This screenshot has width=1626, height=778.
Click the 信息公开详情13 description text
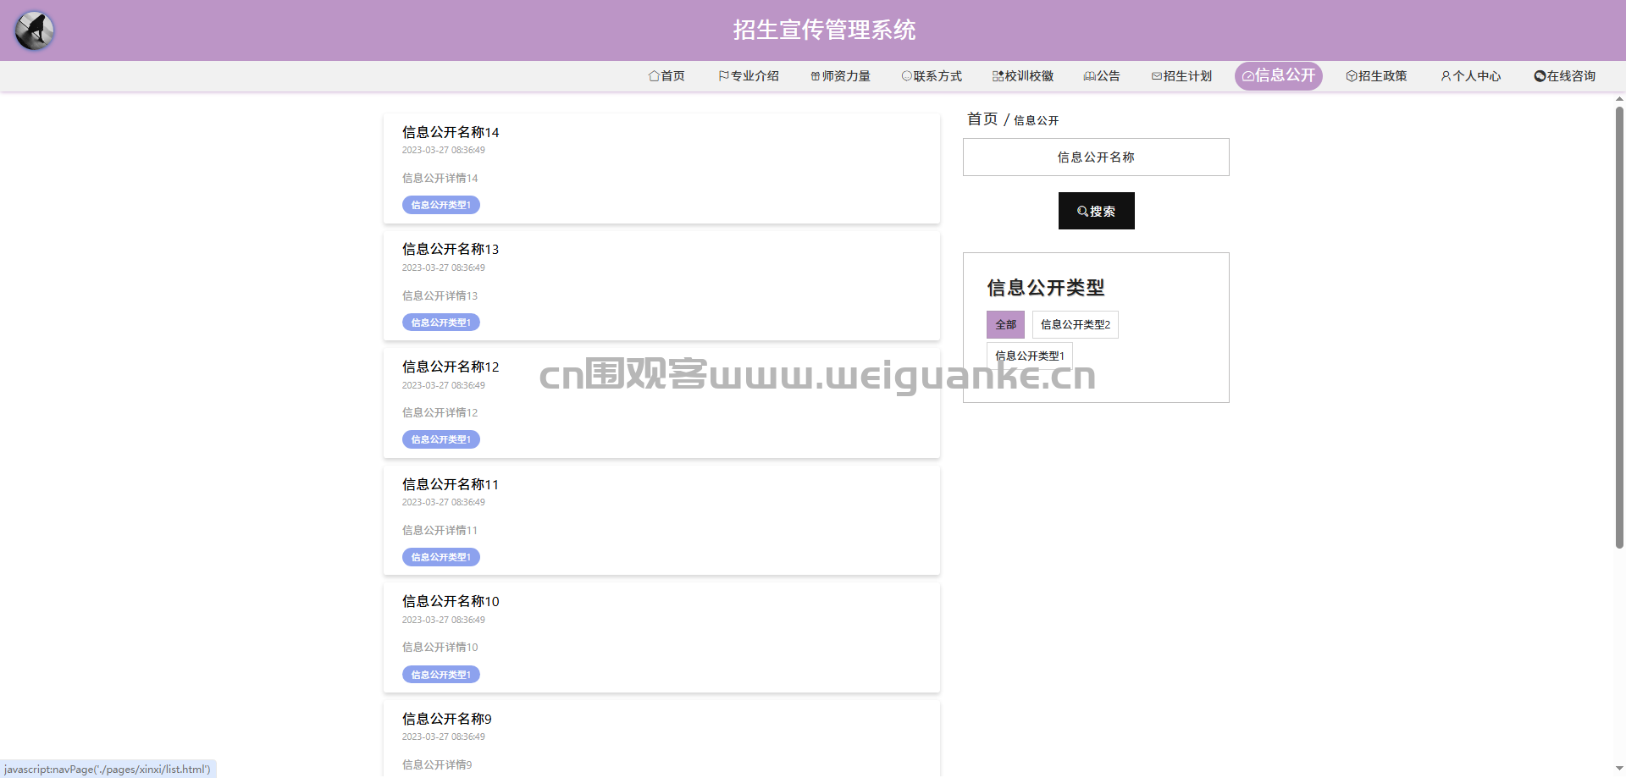pos(440,295)
